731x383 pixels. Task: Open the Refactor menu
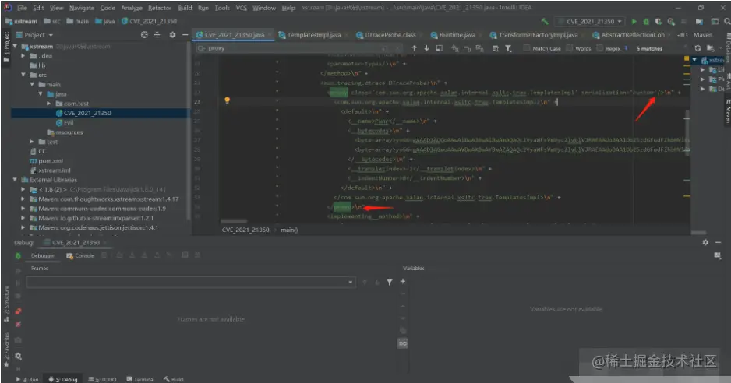coord(160,8)
